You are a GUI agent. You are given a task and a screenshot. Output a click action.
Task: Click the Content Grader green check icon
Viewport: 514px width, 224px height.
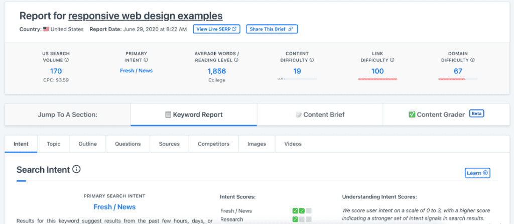(412, 115)
